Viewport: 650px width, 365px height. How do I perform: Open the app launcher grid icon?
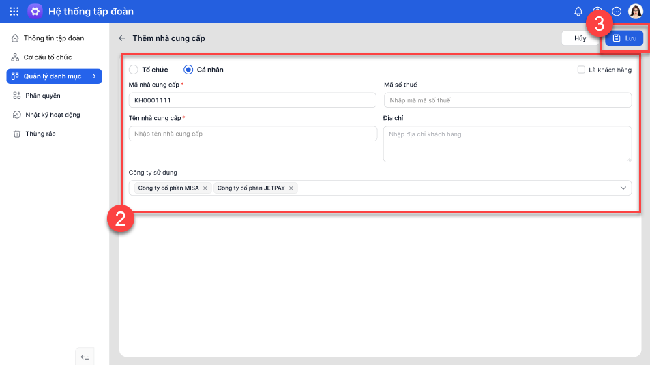point(14,11)
